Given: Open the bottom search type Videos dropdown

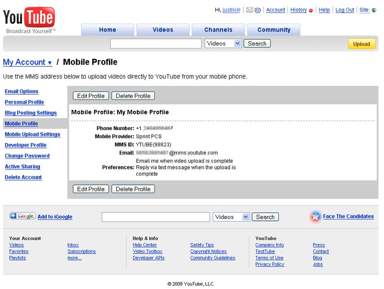Looking at the screenshot, I should click(x=231, y=217).
